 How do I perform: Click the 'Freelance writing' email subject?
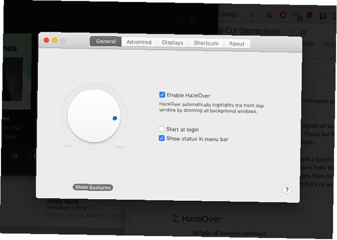click(x=66, y=208)
